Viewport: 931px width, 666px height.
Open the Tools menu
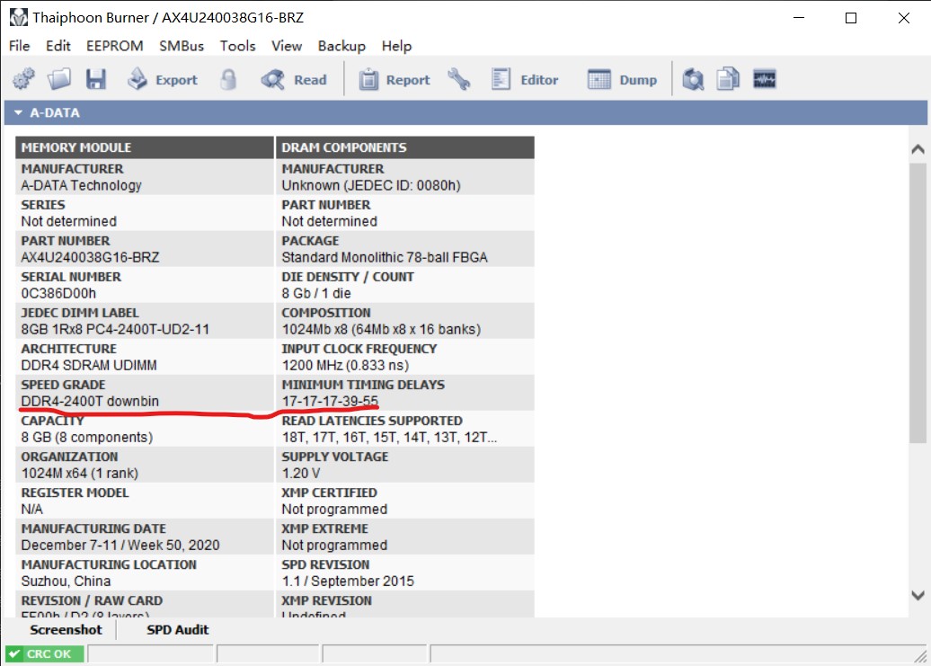point(237,46)
